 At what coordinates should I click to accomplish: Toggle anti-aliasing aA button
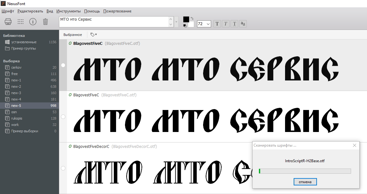(x=243, y=24)
